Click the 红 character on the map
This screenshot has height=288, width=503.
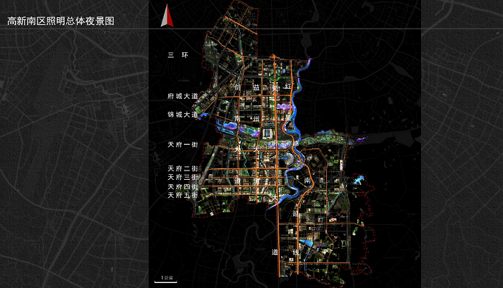point(287,86)
